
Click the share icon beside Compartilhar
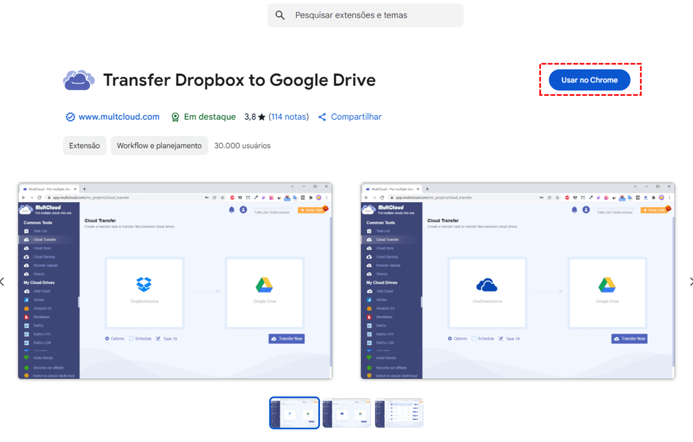pos(322,117)
